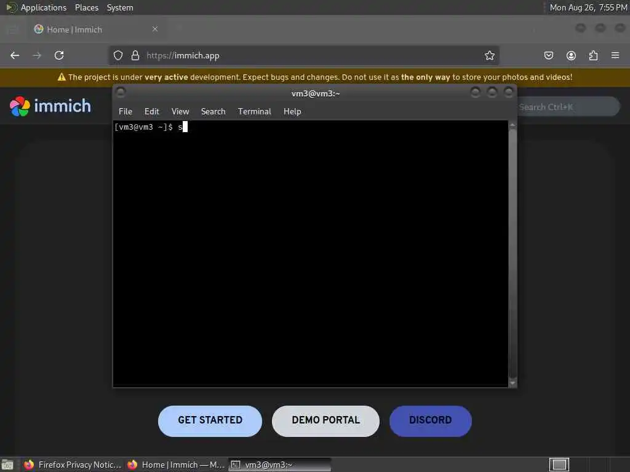Click the workspace switcher icon
This screenshot has height=472, width=630.
tap(559, 465)
